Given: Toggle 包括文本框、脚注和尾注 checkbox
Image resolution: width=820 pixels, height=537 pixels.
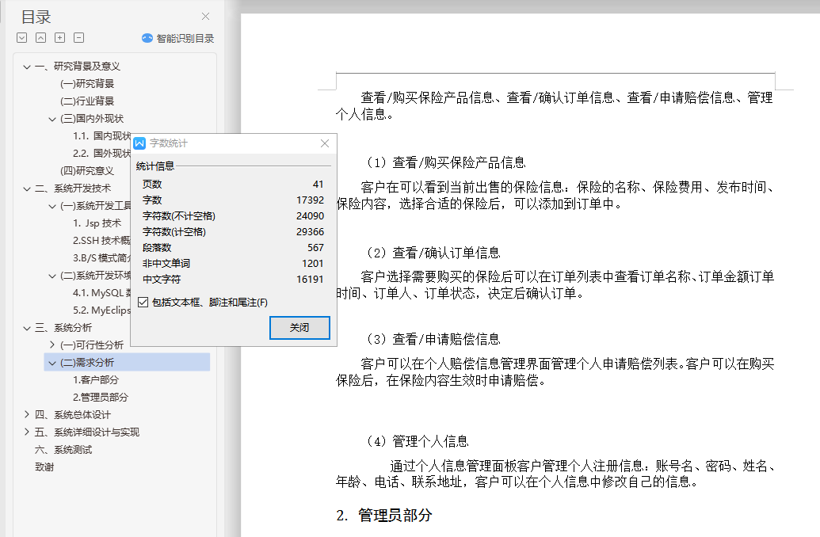Looking at the screenshot, I should [143, 303].
